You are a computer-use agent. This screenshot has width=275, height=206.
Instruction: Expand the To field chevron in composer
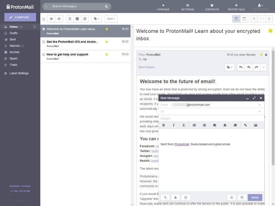tap(260, 111)
